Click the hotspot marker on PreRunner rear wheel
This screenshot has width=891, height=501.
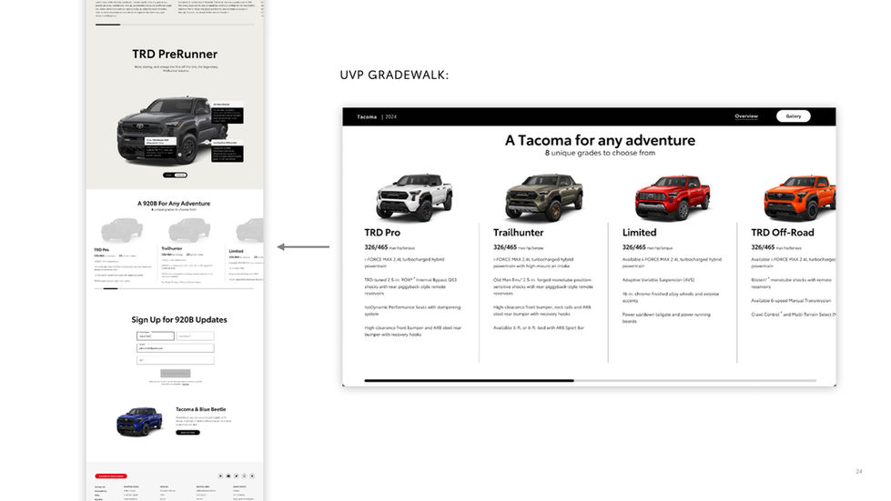[x=206, y=143]
